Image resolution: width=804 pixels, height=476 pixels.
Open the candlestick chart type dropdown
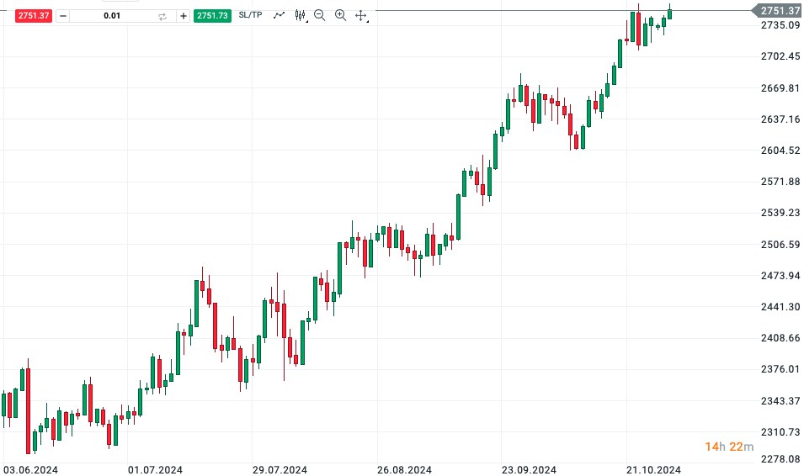(301, 15)
